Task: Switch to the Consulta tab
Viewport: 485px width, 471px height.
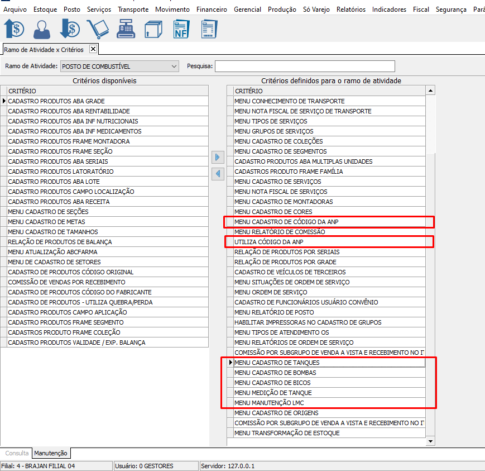Action: [x=17, y=453]
